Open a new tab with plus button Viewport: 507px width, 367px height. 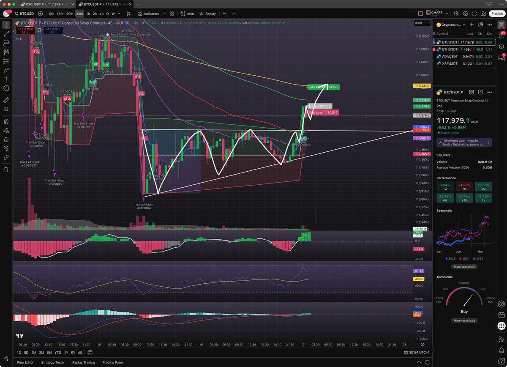click(138, 4)
